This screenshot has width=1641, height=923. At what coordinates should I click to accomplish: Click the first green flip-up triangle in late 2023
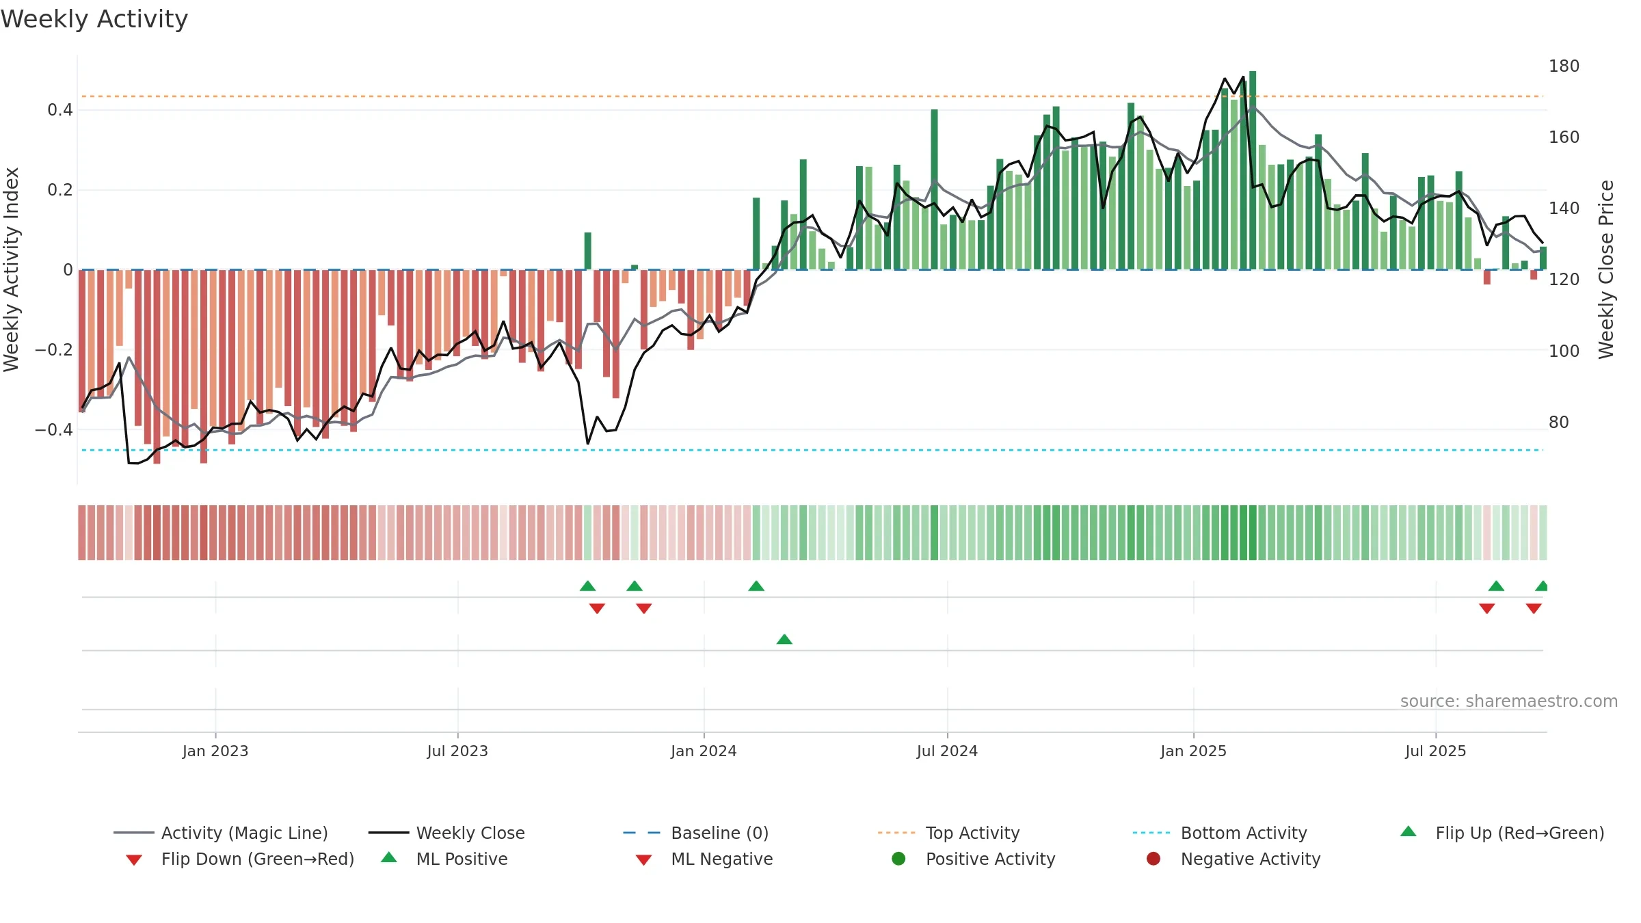click(x=587, y=586)
